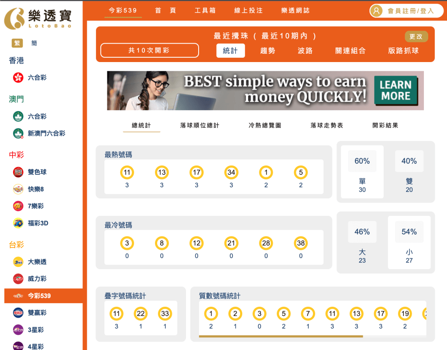This screenshot has height=350, width=447.
Task: Select the 雙色球 icon in sidebar
Action: (18, 172)
